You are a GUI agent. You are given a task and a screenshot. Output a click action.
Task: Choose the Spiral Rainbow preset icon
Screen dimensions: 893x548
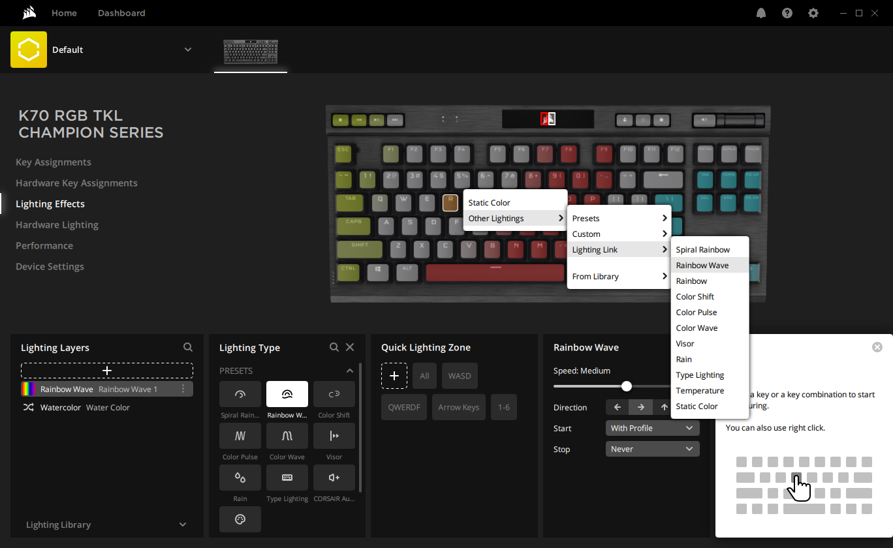(x=240, y=394)
